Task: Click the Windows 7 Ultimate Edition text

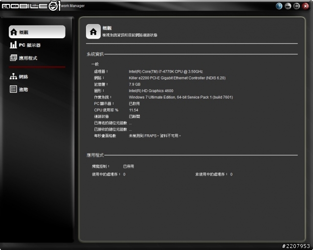Action: pyautogui.click(x=181, y=97)
